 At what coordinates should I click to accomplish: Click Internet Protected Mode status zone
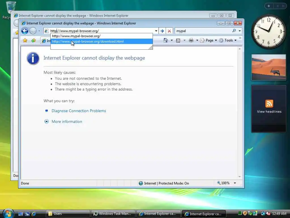[x=164, y=183]
